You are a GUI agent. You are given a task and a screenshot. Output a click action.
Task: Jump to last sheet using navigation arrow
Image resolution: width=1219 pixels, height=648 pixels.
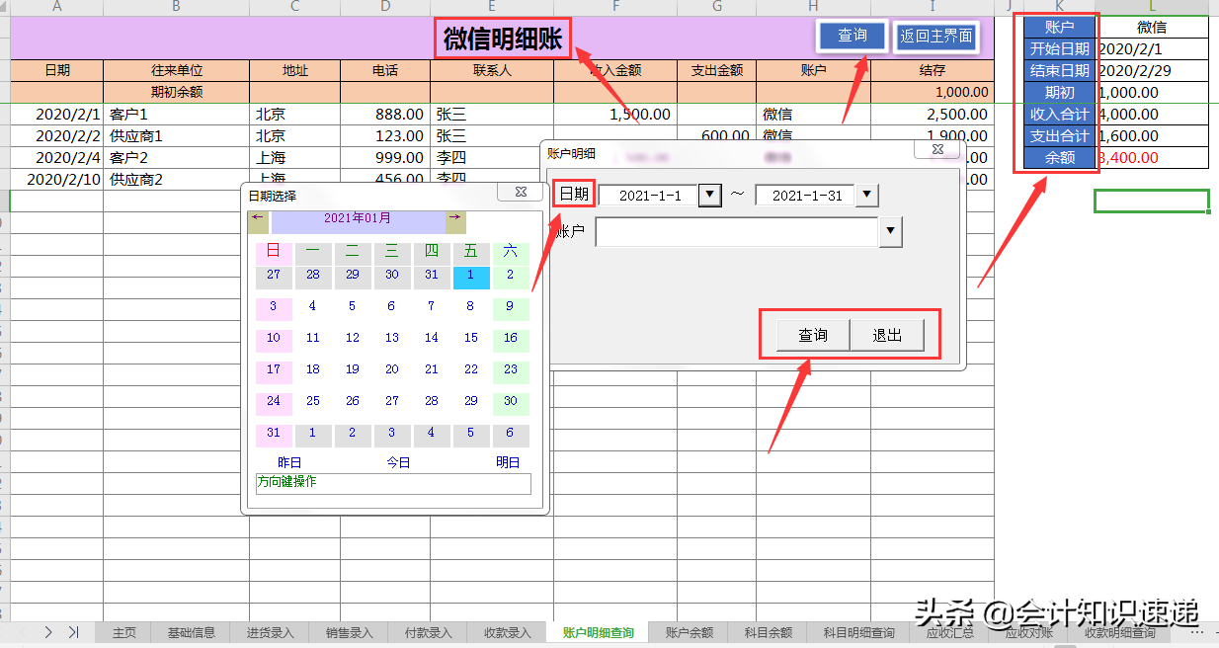73,632
